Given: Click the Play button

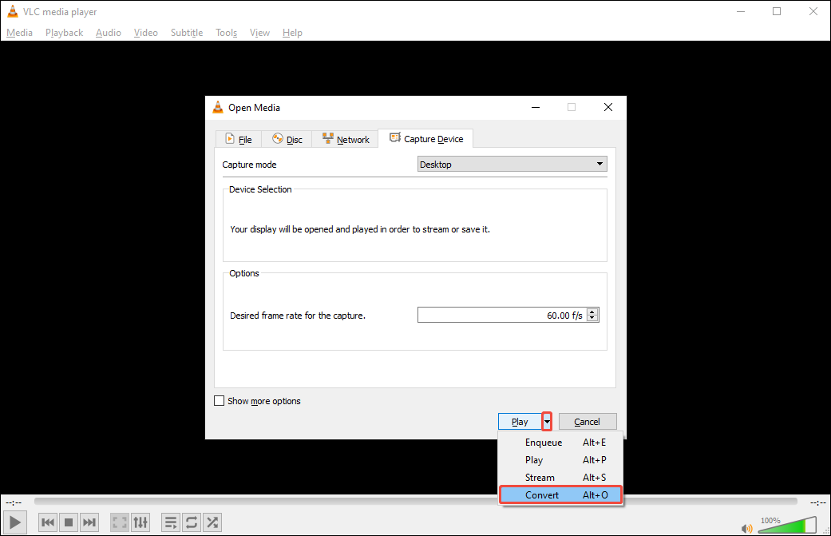Looking at the screenshot, I should [520, 421].
